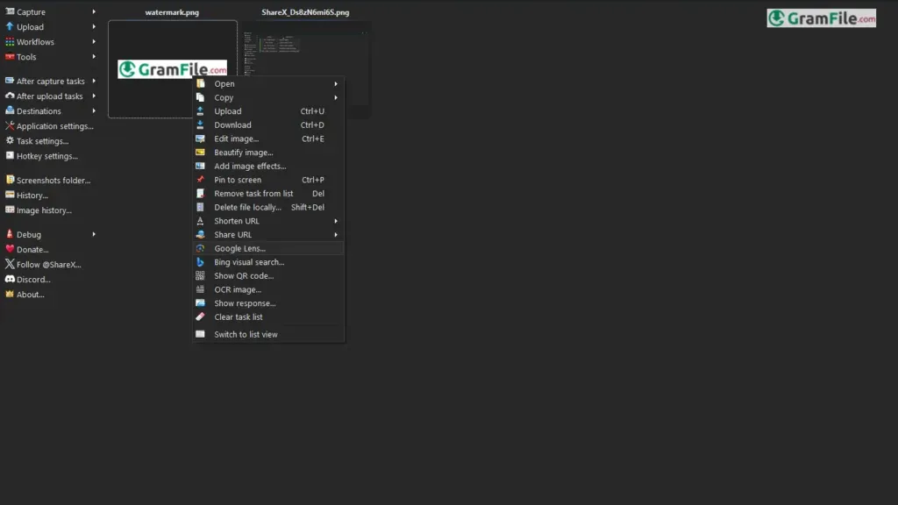Click the Workflows grid icon

tap(10, 42)
